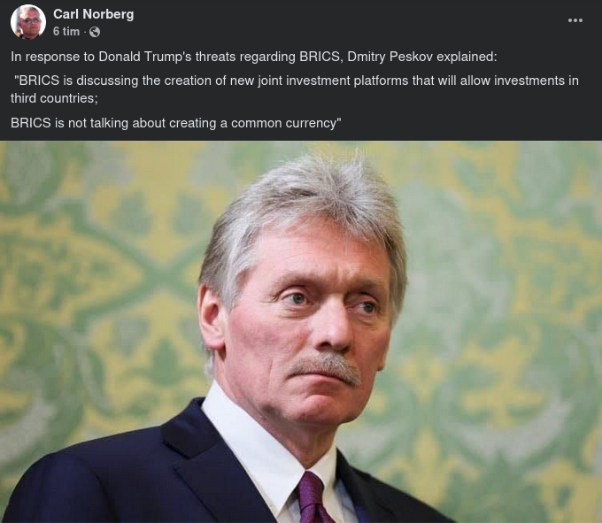Open Carl Norberg's profile name link

click(x=93, y=14)
